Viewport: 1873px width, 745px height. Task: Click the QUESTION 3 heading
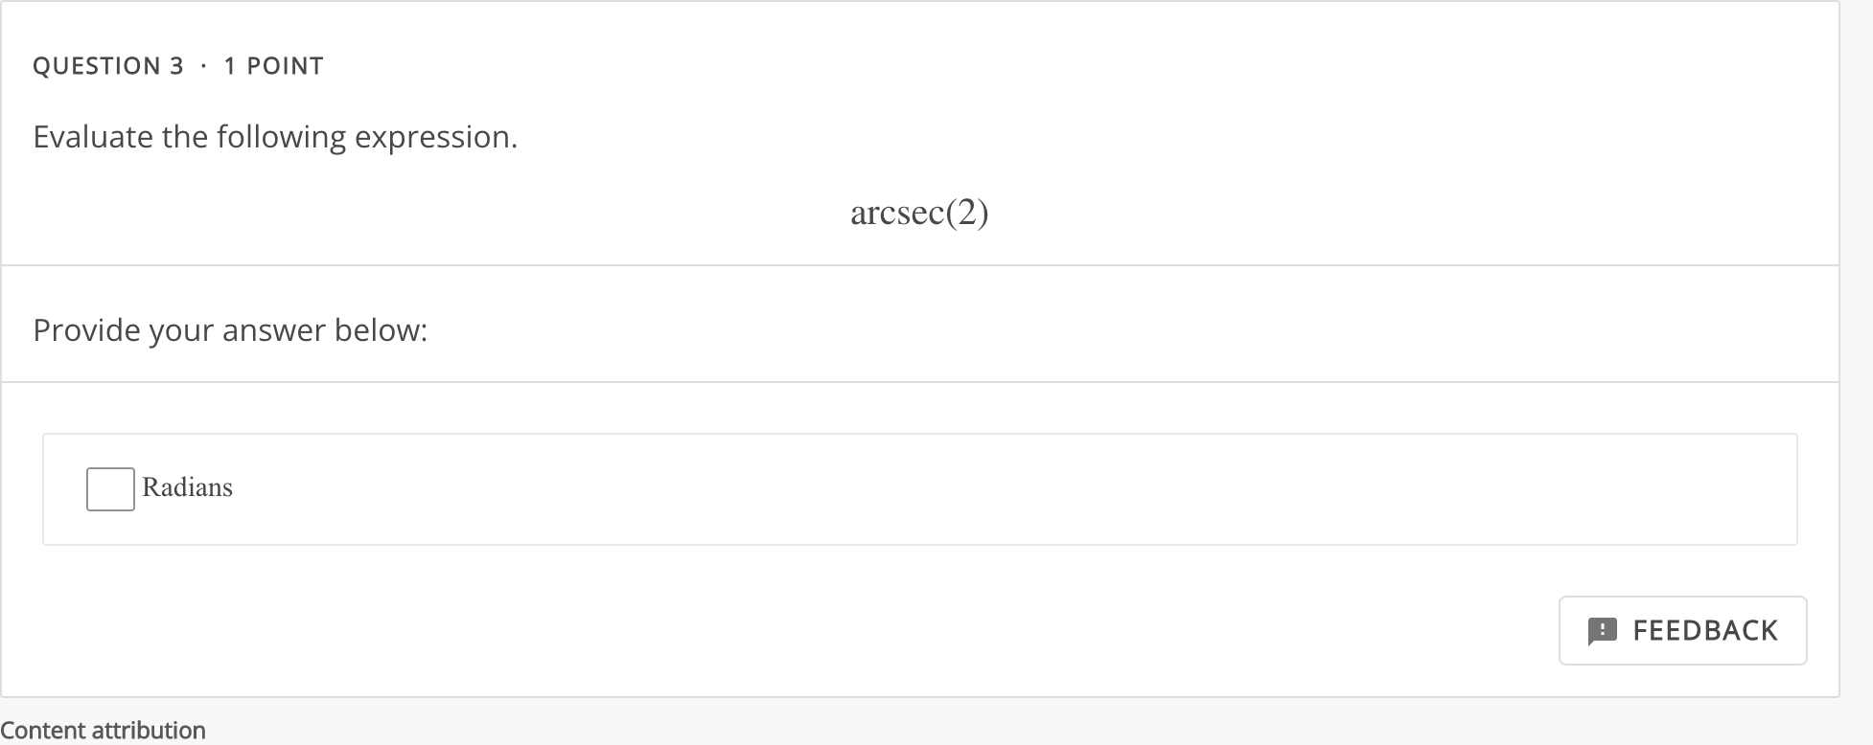tap(108, 65)
